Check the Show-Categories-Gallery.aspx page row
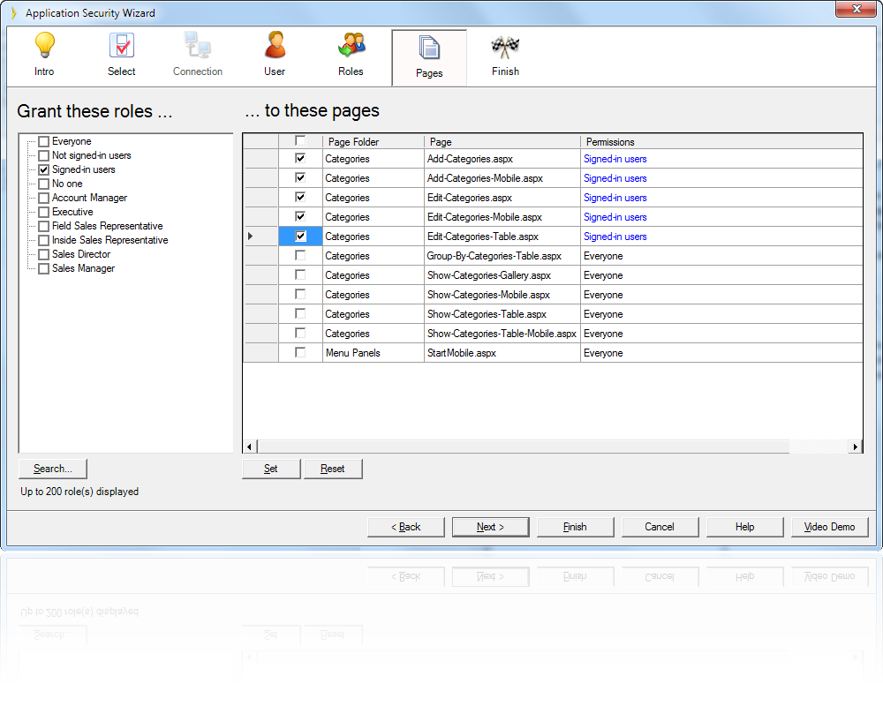Viewport: 883px width, 706px height. click(x=300, y=274)
